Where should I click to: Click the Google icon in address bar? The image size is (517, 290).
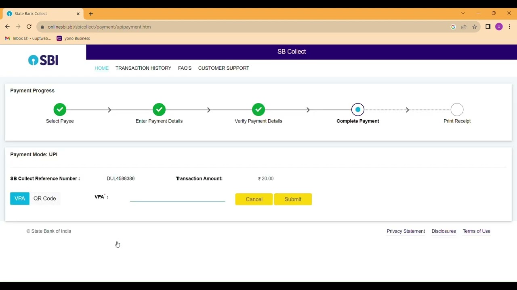click(x=453, y=27)
